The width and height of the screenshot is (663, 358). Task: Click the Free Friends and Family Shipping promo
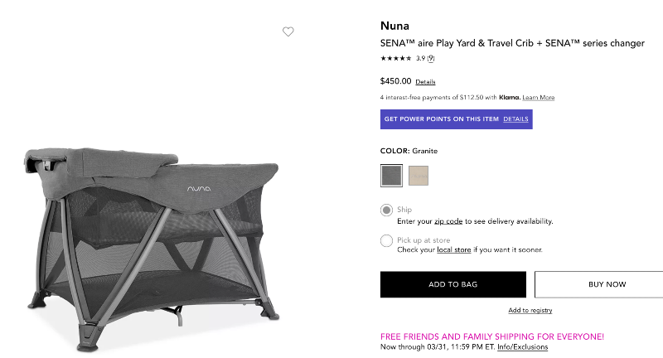491,336
